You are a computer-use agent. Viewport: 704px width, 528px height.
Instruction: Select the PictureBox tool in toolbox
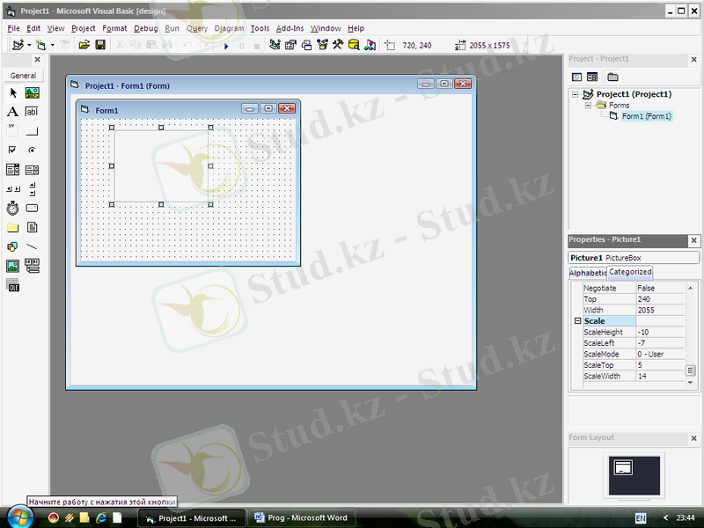coord(32,93)
